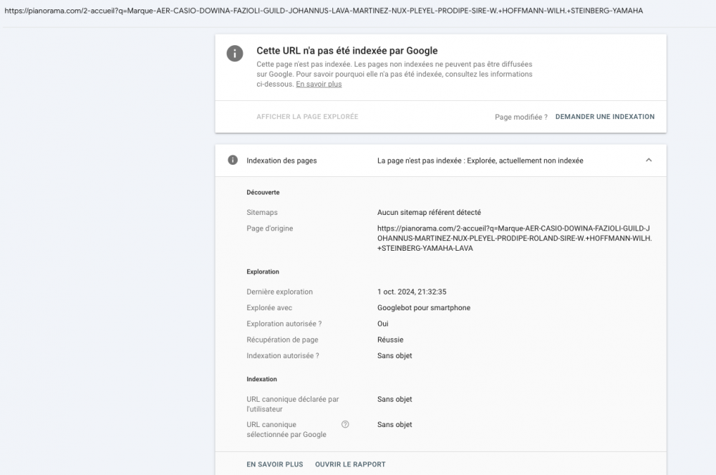Viewport: 716px width, 475px height.
Task: Click the Page d'origine label
Action: tap(270, 229)
